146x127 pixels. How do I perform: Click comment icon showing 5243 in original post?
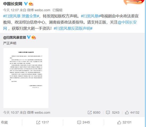click(x=108, y=112)
